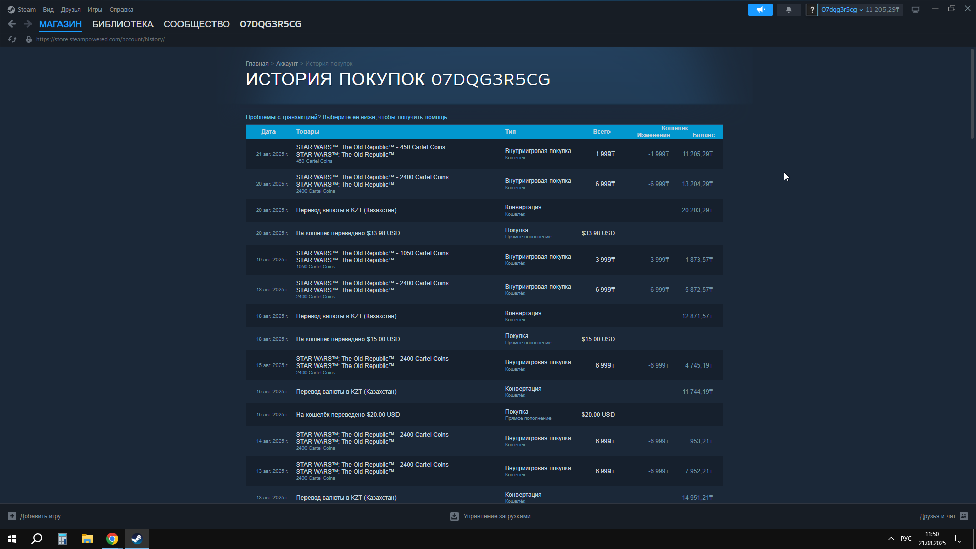Select the 20 Aug 2400 Cartel Coins purchase
The height and width of the screenshot is (549, 976).
(x=484, y=184)
